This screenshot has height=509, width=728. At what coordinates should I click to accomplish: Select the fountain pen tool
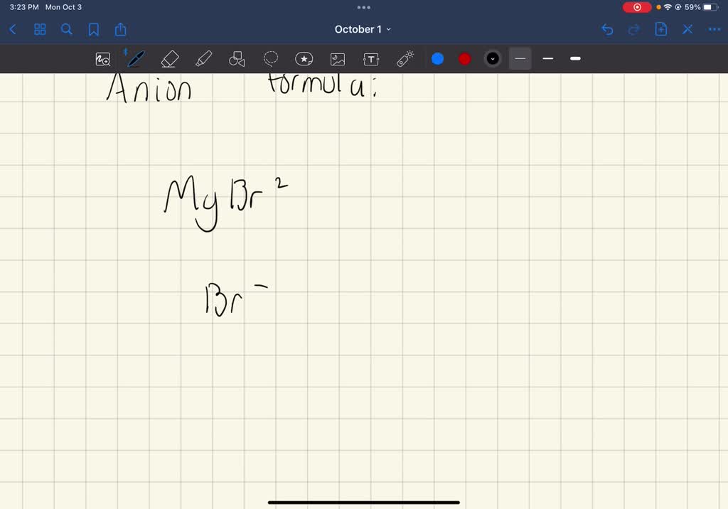tap(136, 58)
